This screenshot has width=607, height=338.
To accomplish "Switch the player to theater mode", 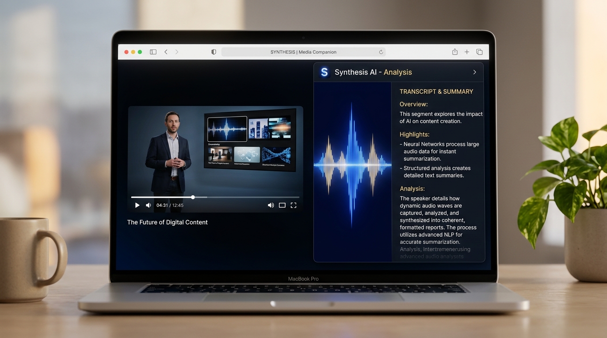I will click(x=282, y=205).
